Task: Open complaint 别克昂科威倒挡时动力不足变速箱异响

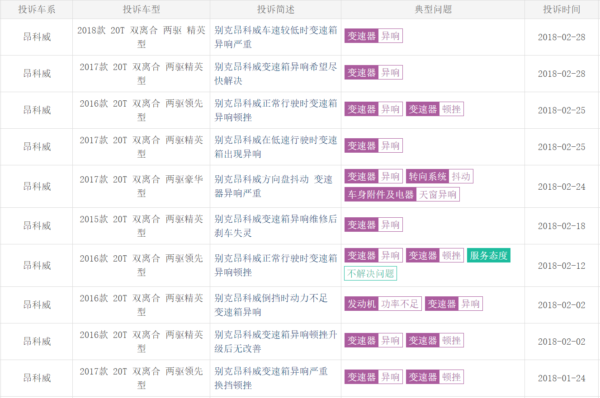Action: click(271, 305)
